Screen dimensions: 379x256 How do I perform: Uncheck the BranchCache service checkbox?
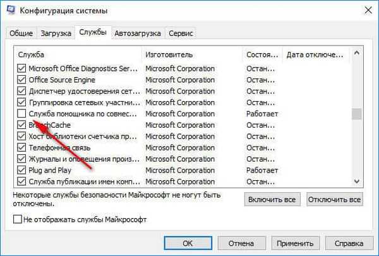tap(22, 125)
